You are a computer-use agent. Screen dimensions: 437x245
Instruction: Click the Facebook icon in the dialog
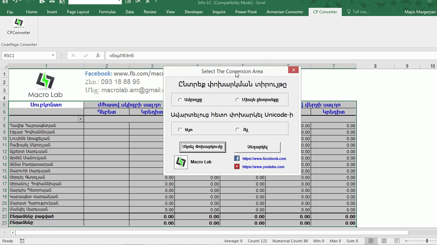237,159
